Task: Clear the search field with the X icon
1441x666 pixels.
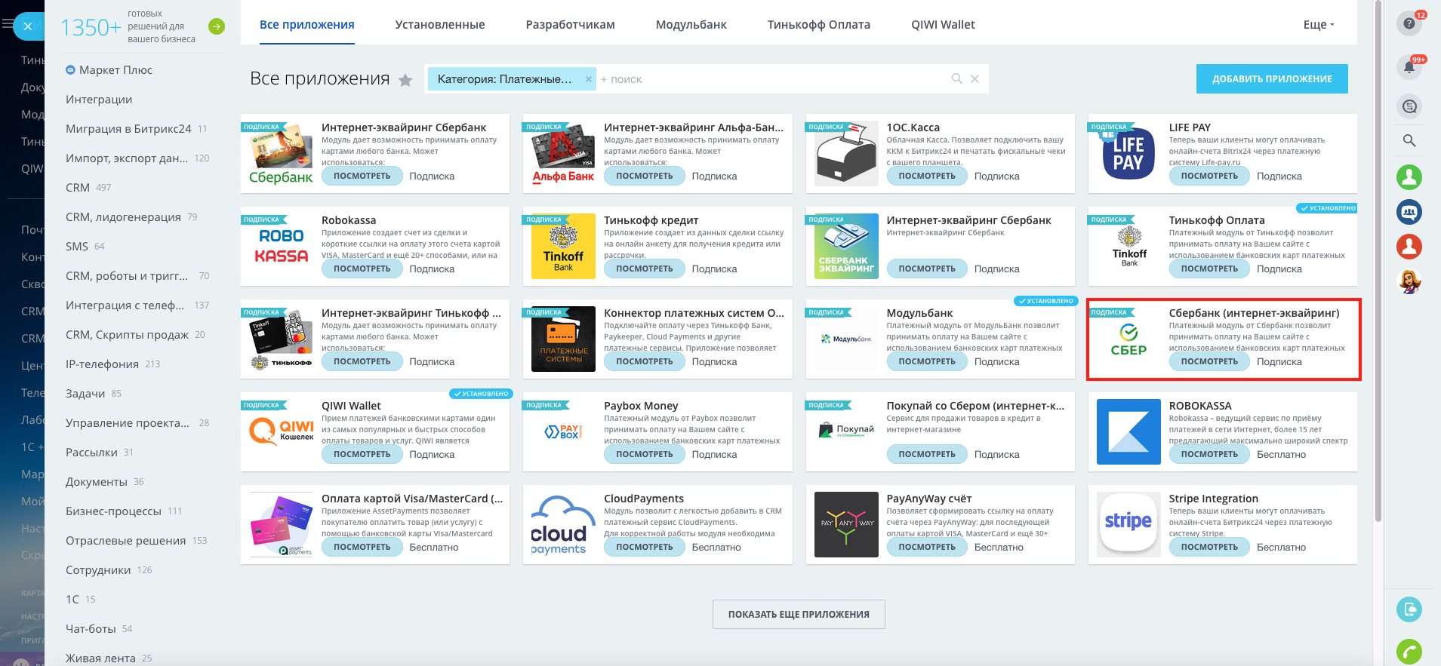Action: click(x=975, y=78)
